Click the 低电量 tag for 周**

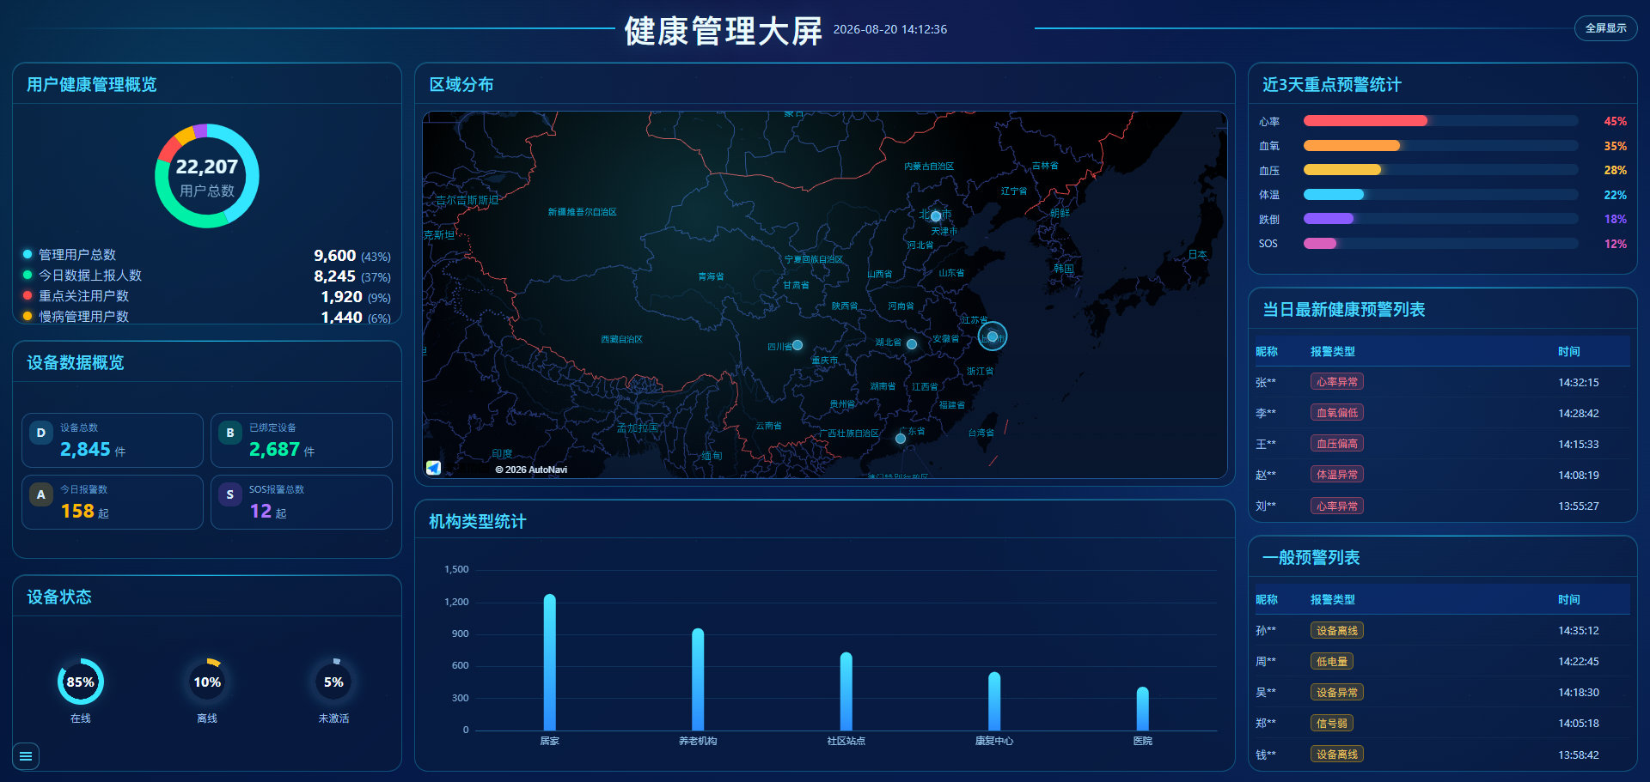click(x=1332, y=662)
